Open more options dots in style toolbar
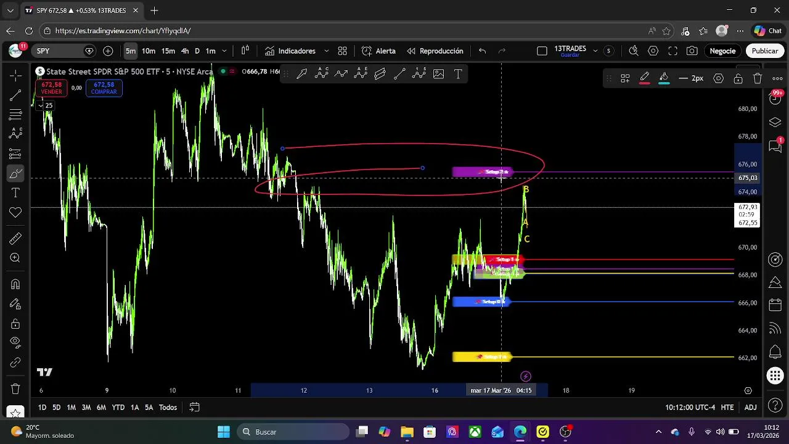789x444 pixels. coord(778,78)
